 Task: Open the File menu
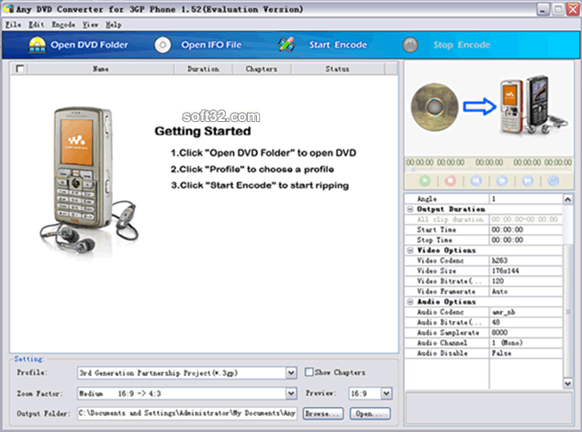click(13, 25)
